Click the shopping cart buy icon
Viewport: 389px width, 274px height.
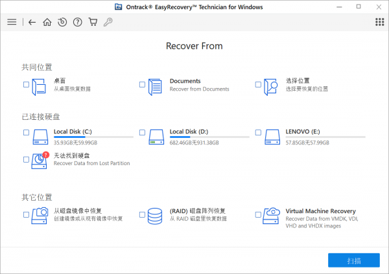[x=93, y=22]
